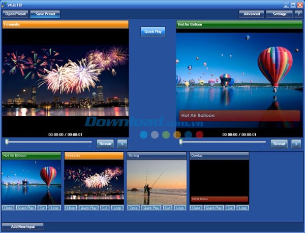Click Save Preset in the top bar

45,14
